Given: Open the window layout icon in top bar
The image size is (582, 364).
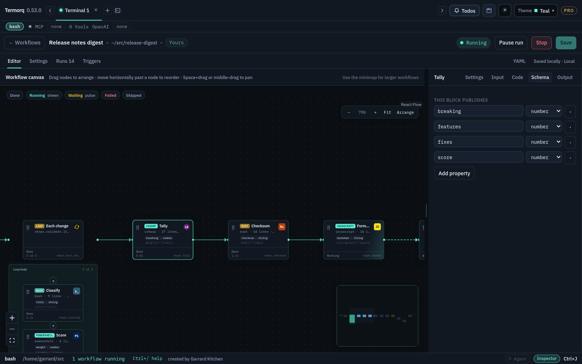Looking at the screenshot, I should pos(489,11).
